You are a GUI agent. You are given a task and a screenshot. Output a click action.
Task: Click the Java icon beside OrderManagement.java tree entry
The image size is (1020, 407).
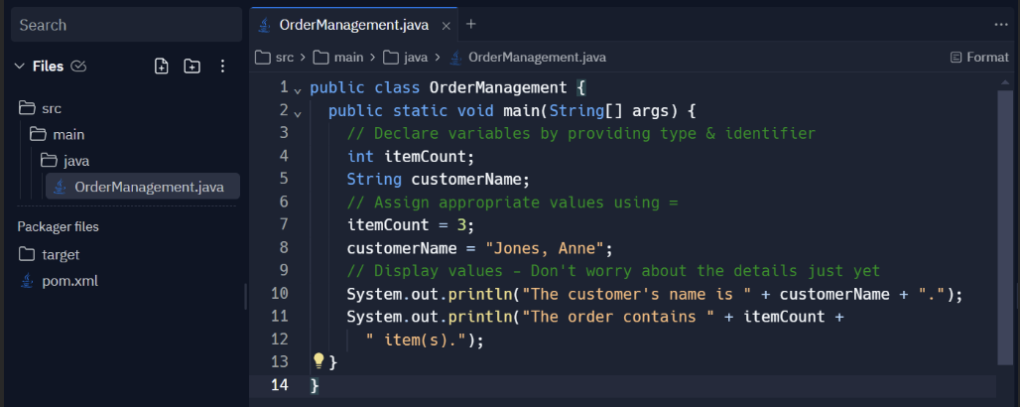coord(60,187)
